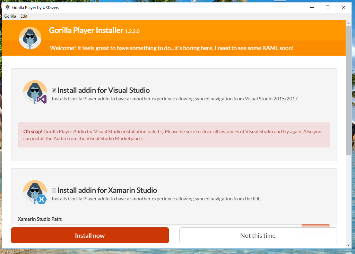
Task: Click the Gorilla Visual Studio addin icon
Action: (x=35, y=92)
